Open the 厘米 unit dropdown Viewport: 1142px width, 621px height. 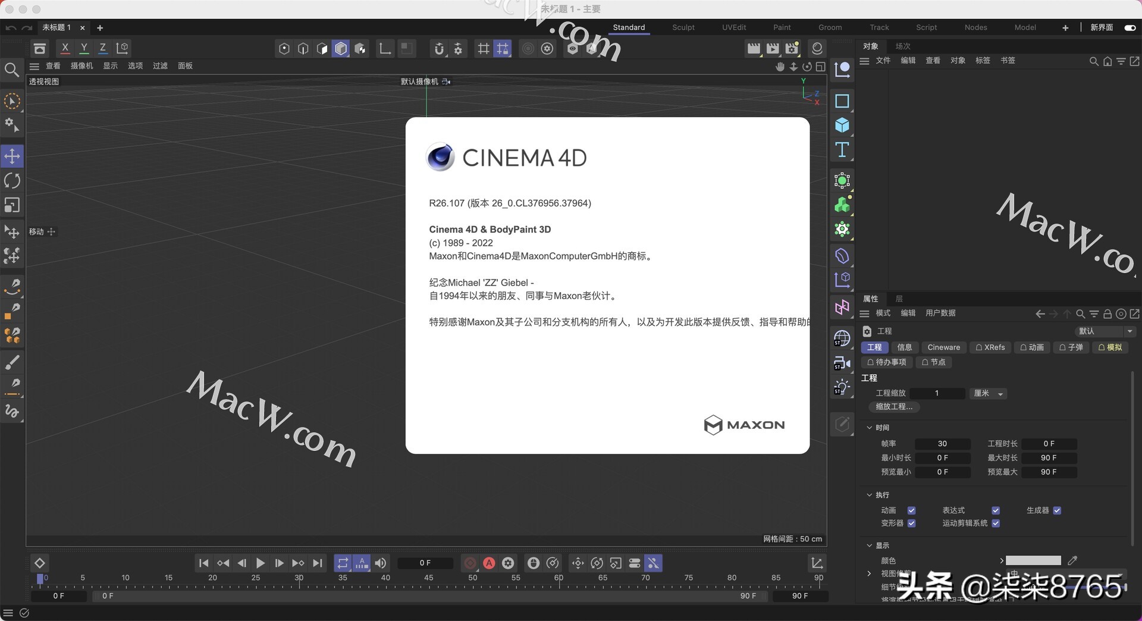point(988,393)
